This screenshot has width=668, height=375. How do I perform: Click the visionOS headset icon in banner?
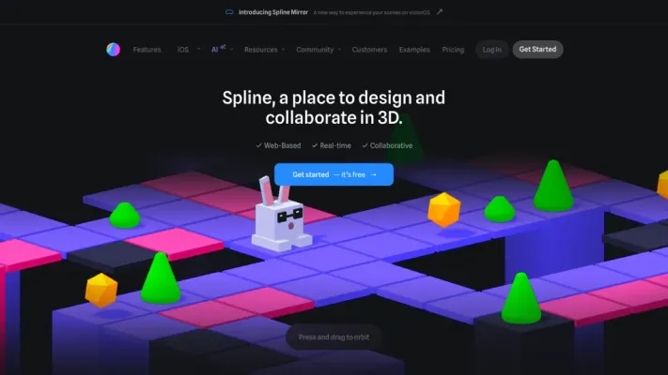(x=228, y=12)
